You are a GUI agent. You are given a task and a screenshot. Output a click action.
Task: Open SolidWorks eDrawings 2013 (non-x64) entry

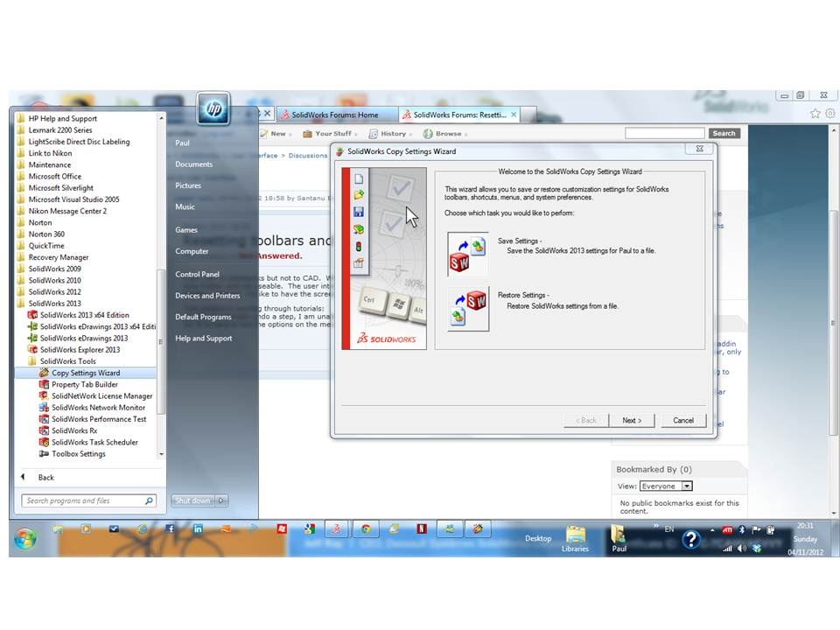pyautogui.click(x=78, y=338)
